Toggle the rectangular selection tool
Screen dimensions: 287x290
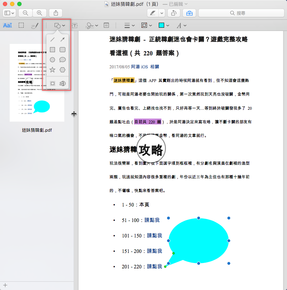coord(21,26)
